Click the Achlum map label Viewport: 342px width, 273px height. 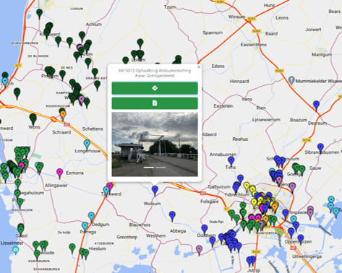pos(94,25)
